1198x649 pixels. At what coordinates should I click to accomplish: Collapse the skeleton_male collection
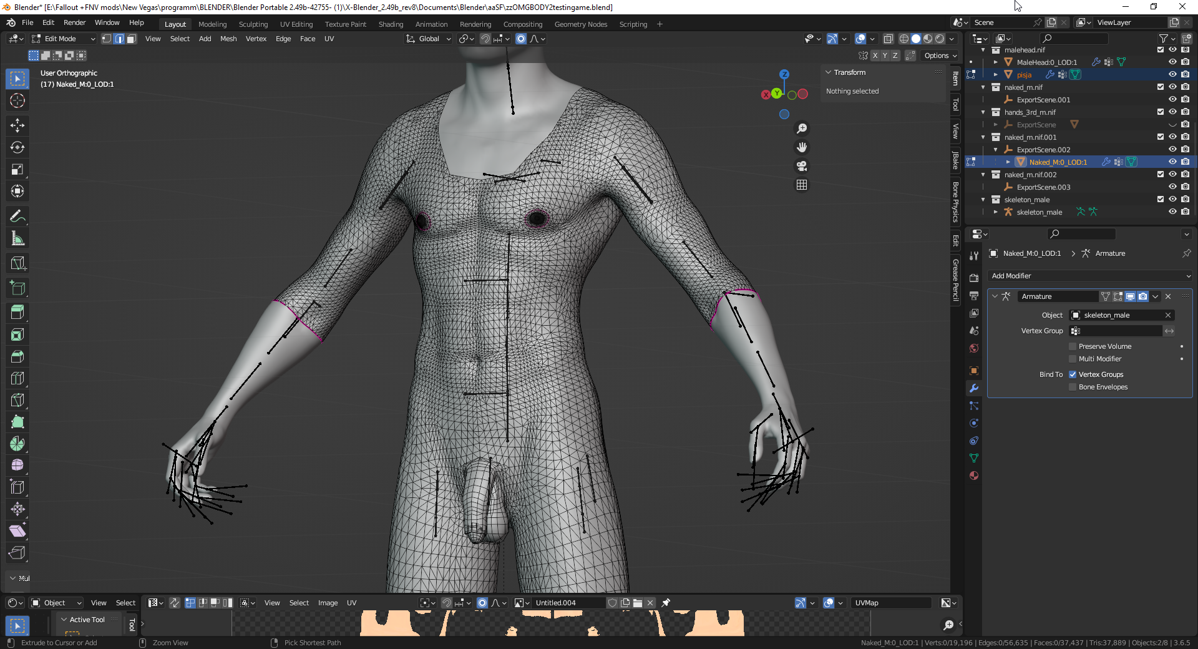(x=983, y=199)
